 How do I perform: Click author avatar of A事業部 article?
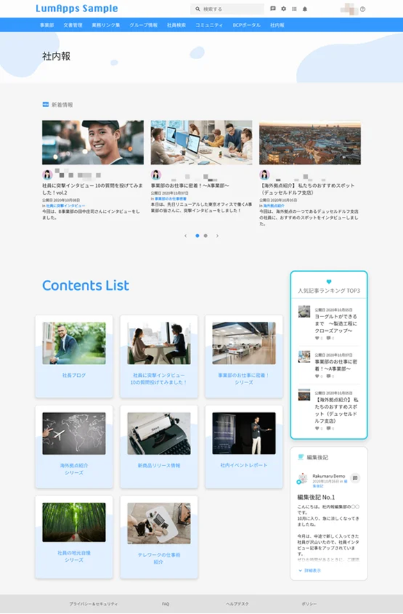tap(156, 175)
